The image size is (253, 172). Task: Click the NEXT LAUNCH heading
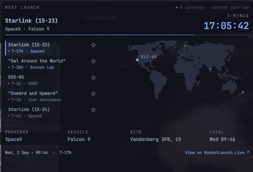22,7
